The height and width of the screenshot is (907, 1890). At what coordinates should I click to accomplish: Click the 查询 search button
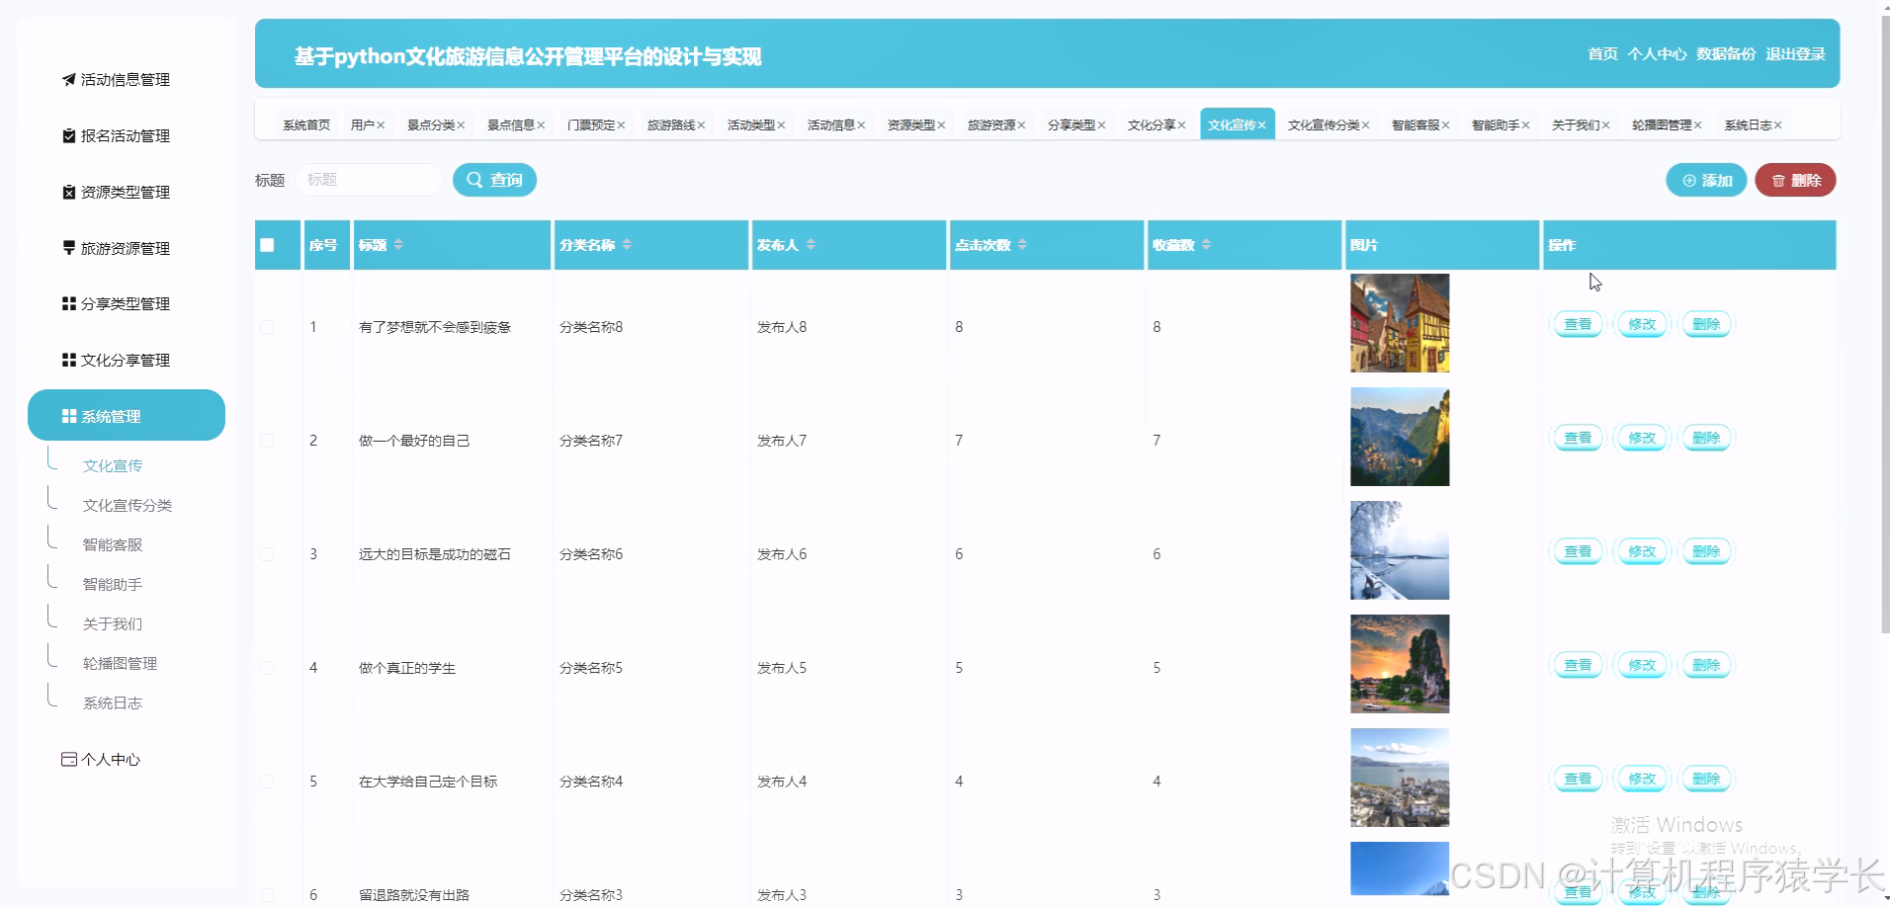[494, 180]
